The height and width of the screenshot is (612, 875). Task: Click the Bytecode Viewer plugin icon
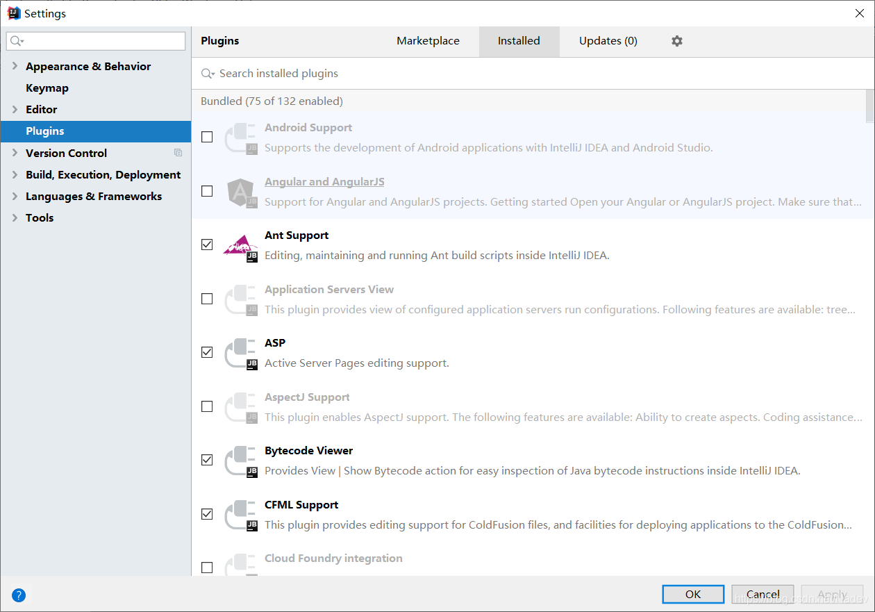241,461
